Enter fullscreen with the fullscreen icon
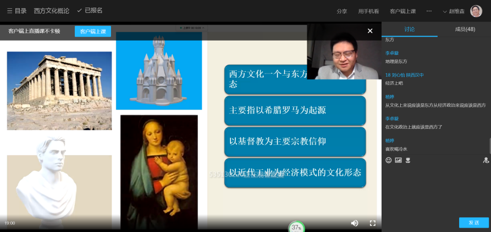491x232 pixels. point(372,223)
